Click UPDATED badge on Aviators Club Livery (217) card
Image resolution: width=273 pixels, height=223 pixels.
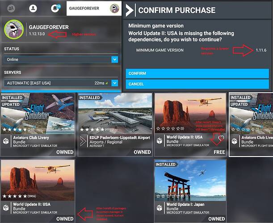pyautogui.click(x=11, y=104)
